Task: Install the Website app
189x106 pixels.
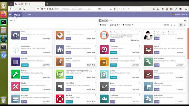Action: click(x=68, y=38)
